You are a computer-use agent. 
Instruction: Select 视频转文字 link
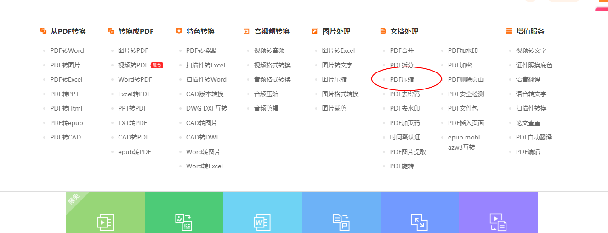click(531, 50)
